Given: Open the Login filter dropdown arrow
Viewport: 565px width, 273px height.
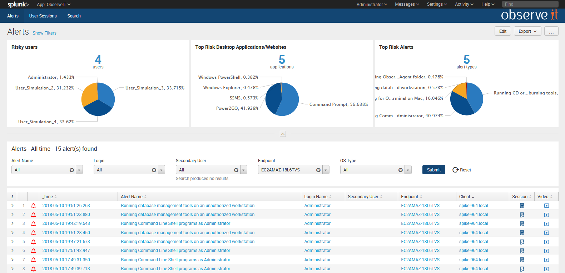Looking at the screenshot, I should [162, 170].
